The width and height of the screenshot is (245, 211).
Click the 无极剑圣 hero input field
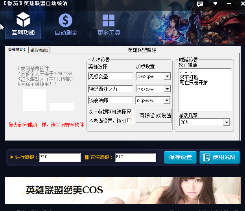coord(111,76)
